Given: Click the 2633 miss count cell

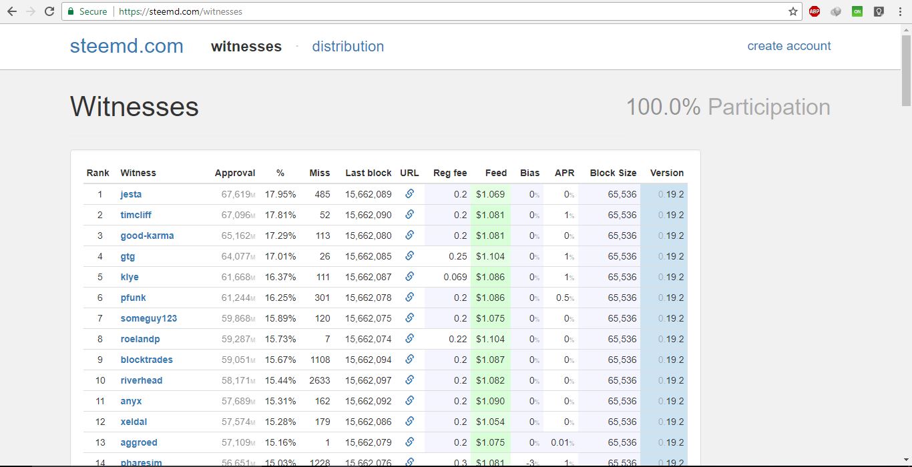Looking at the screenshot, I should (x=320, y=381).
